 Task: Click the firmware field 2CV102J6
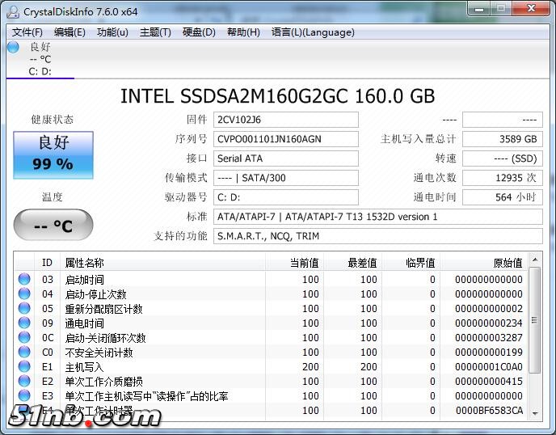tap(286, 120)
